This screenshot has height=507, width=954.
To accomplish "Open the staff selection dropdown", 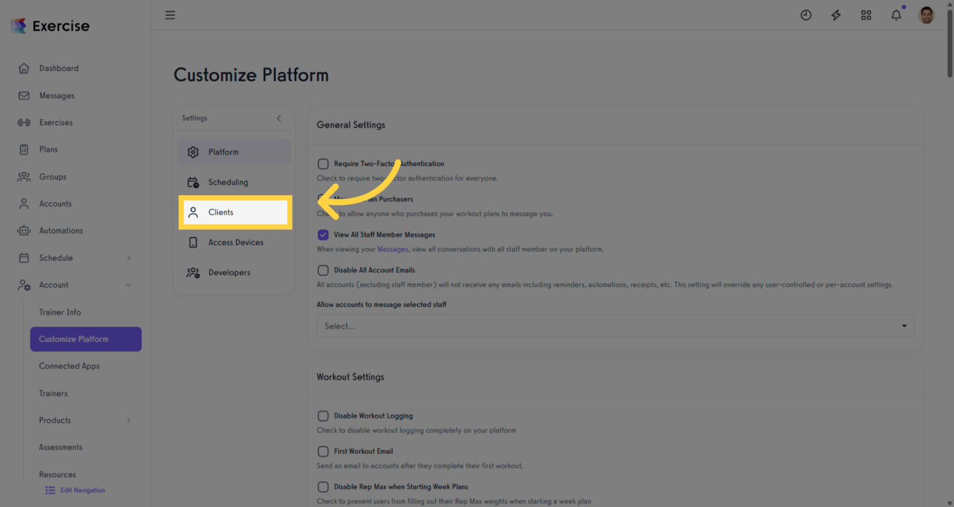I will tap(615, 326).
